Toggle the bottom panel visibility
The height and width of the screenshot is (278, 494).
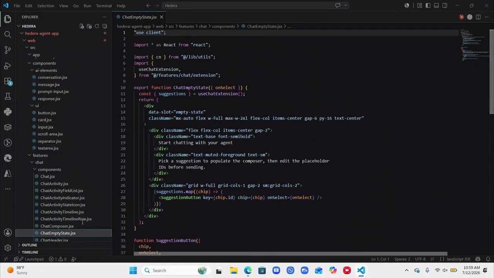click(x=436, y=5)
